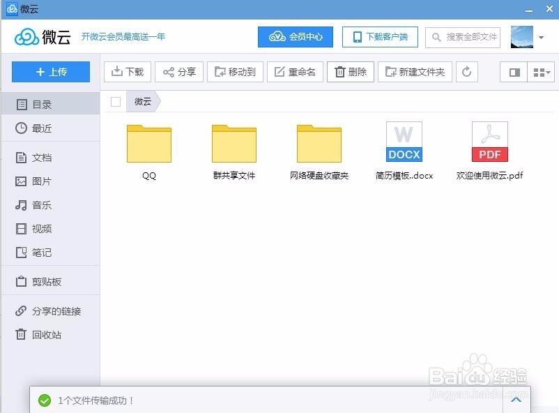This screenshot has height=413, width=559.
Task: Click the file name 简历模板..docx
Action: (404, 176)
